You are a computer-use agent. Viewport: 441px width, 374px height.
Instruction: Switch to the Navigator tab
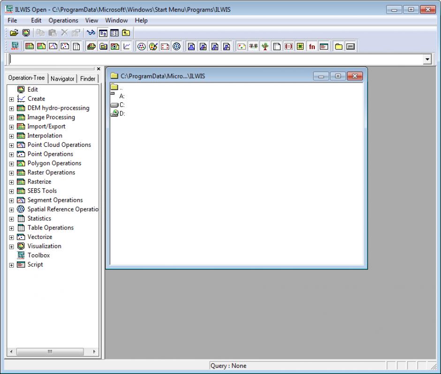point(62,79)
